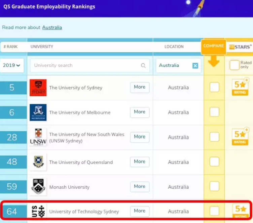Image resolution: width=253 pixels, height=223 pixels.
Task: Open The University of Queensland logo
Action: point(38,162)
